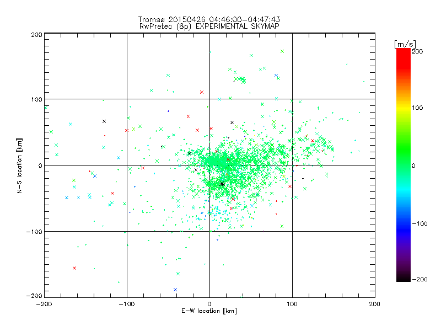Click the y-axis tick label '-100'

[34, 232]
